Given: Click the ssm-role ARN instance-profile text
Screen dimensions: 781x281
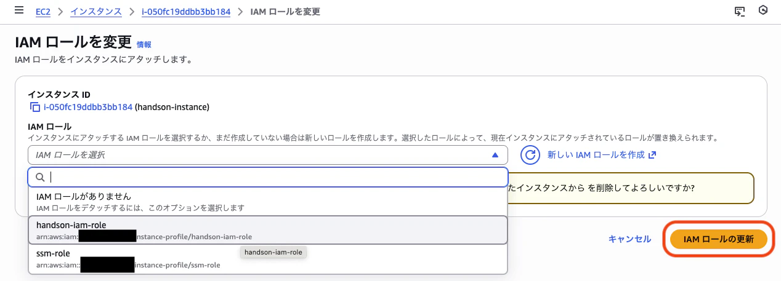Looking at the screenshot, I should [x=177, y=265].
